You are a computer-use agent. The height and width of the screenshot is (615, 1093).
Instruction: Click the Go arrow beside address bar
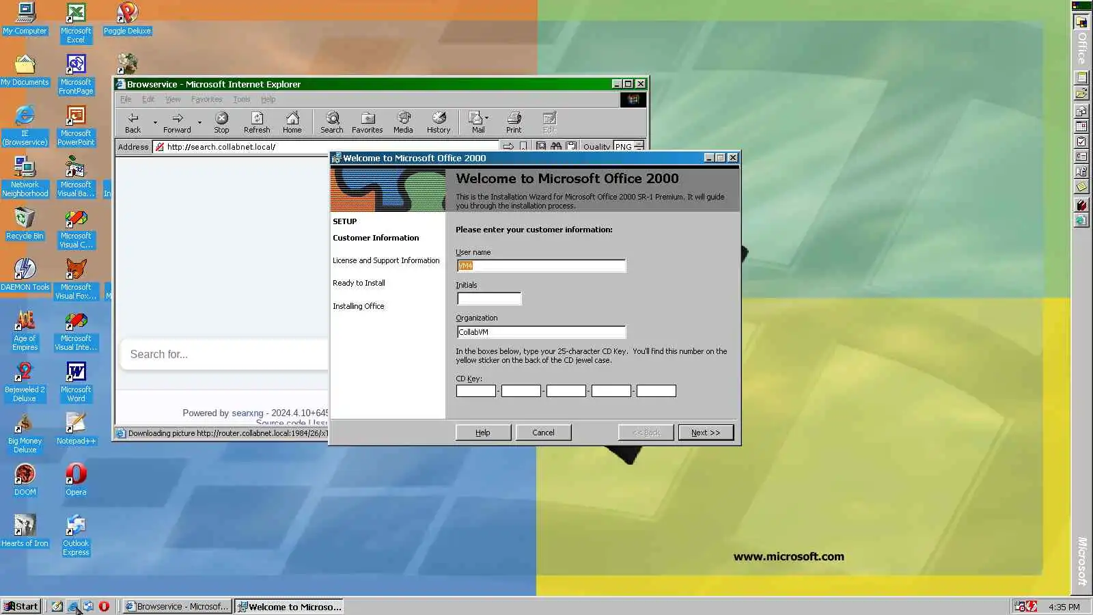click(508, 146)
